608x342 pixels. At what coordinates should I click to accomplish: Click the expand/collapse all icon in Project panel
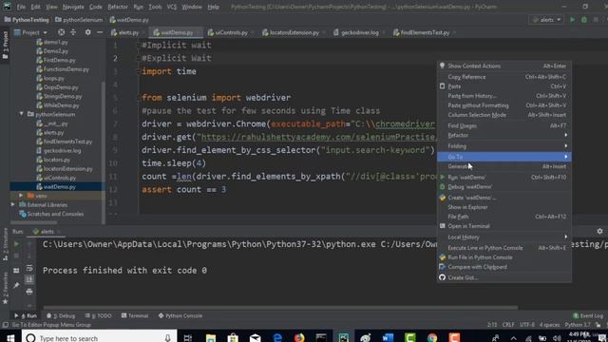point(73,32)
